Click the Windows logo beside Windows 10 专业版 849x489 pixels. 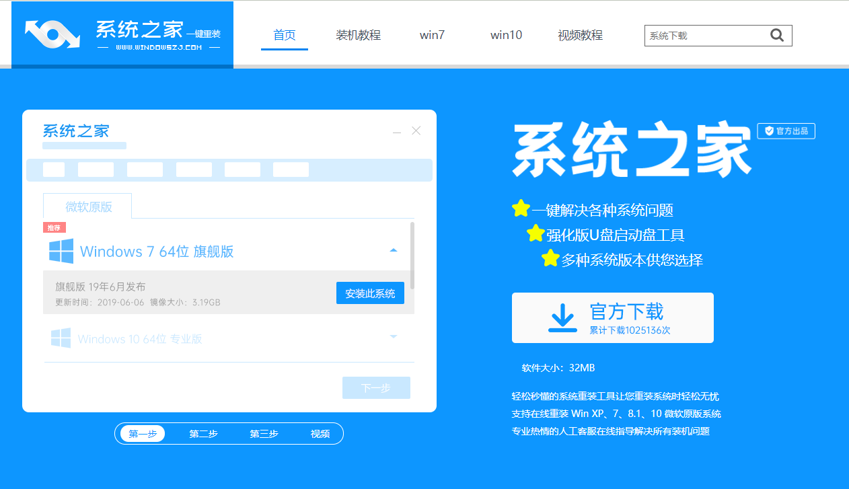click(x=61, y=338)
